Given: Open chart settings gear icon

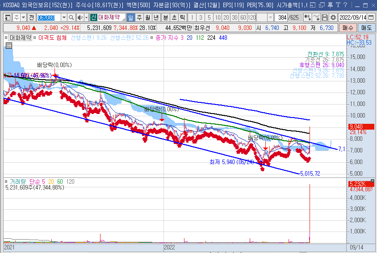Looking at the screenshot, I should [333, 17].
